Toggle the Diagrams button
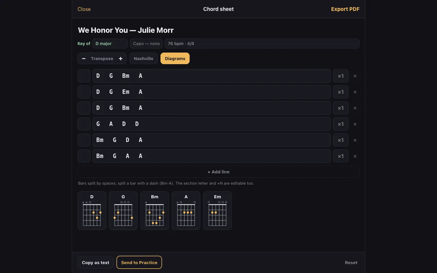Screen dimensions: 437x273 175,58
